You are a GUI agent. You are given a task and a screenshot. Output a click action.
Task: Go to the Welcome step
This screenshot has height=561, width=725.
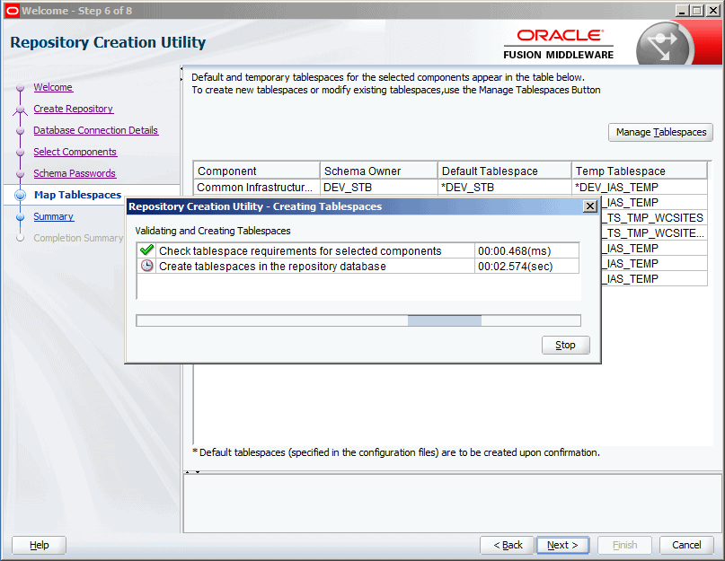click(x=53, y=87)
